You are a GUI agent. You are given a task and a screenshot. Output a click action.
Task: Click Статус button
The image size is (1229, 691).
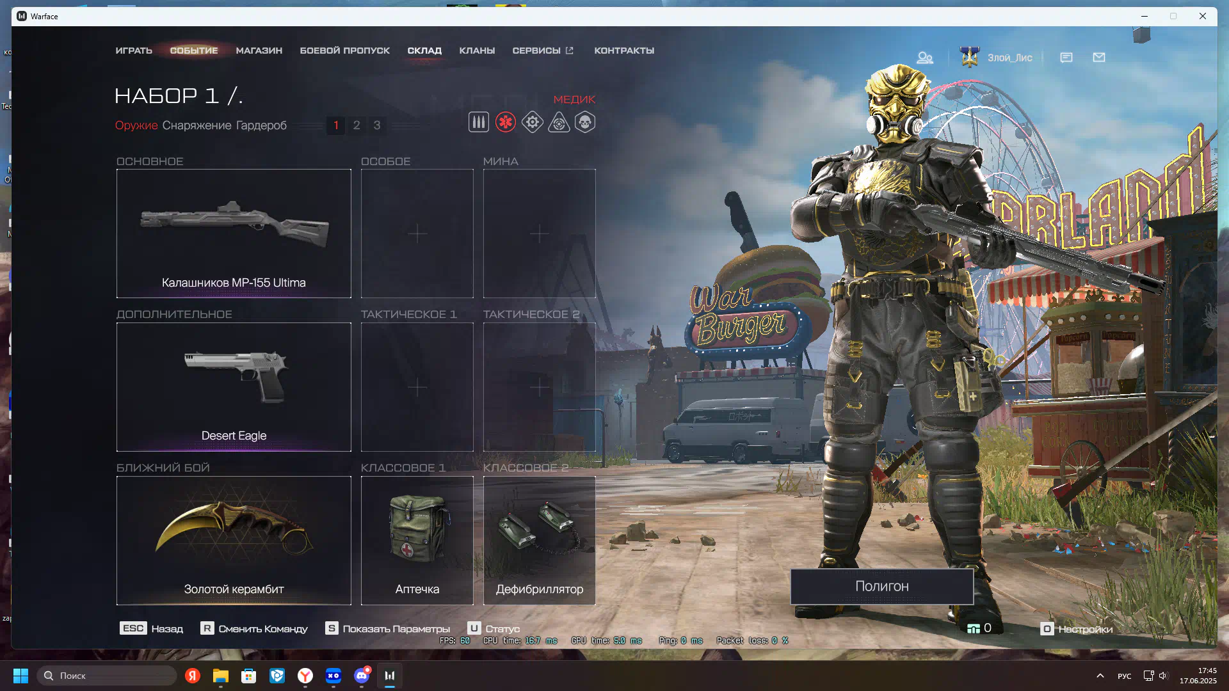494,629
